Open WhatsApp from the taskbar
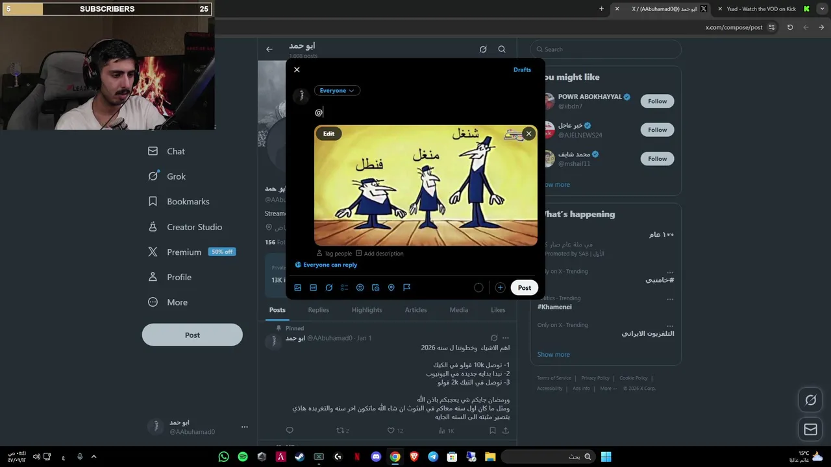This screenshot has width=831, height=467. point(224,457)
